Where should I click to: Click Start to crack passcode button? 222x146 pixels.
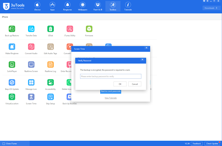point(111,91)
